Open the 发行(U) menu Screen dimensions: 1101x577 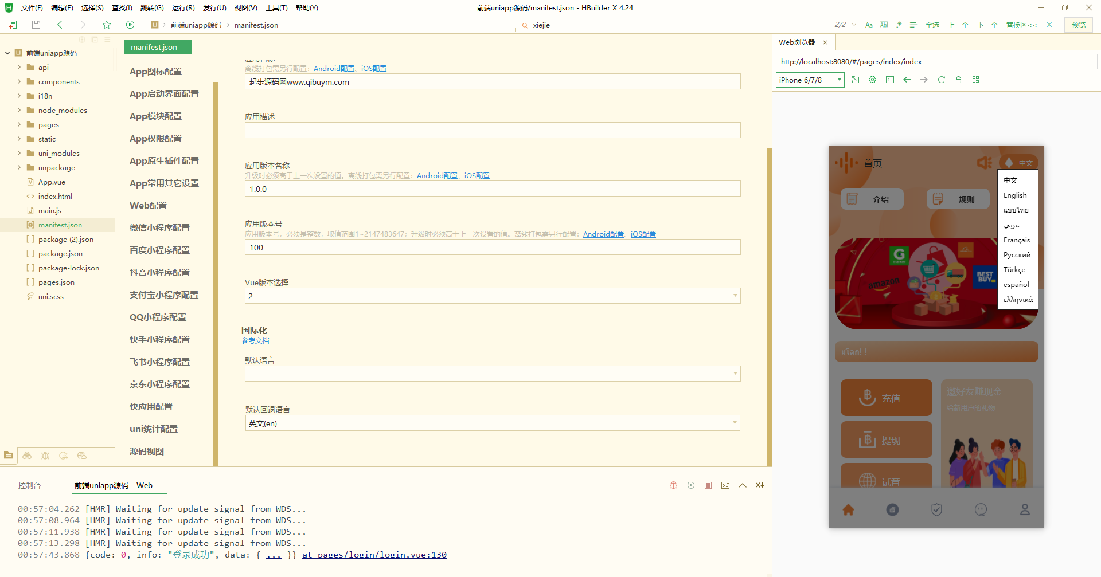(214, 7)
